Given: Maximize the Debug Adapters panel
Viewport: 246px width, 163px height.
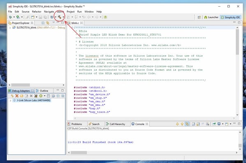Looking at the screenshot, I should point(63,91).
